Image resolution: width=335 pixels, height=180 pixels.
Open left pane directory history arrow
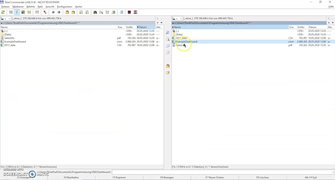(162, 23)
